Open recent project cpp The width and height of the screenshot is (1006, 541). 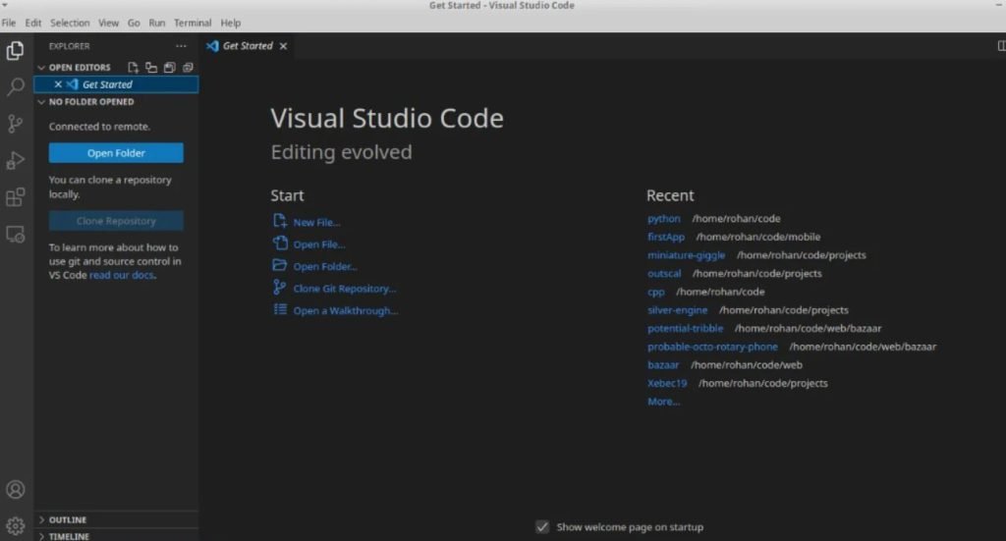pyautogui.click(x=655, y=292)
